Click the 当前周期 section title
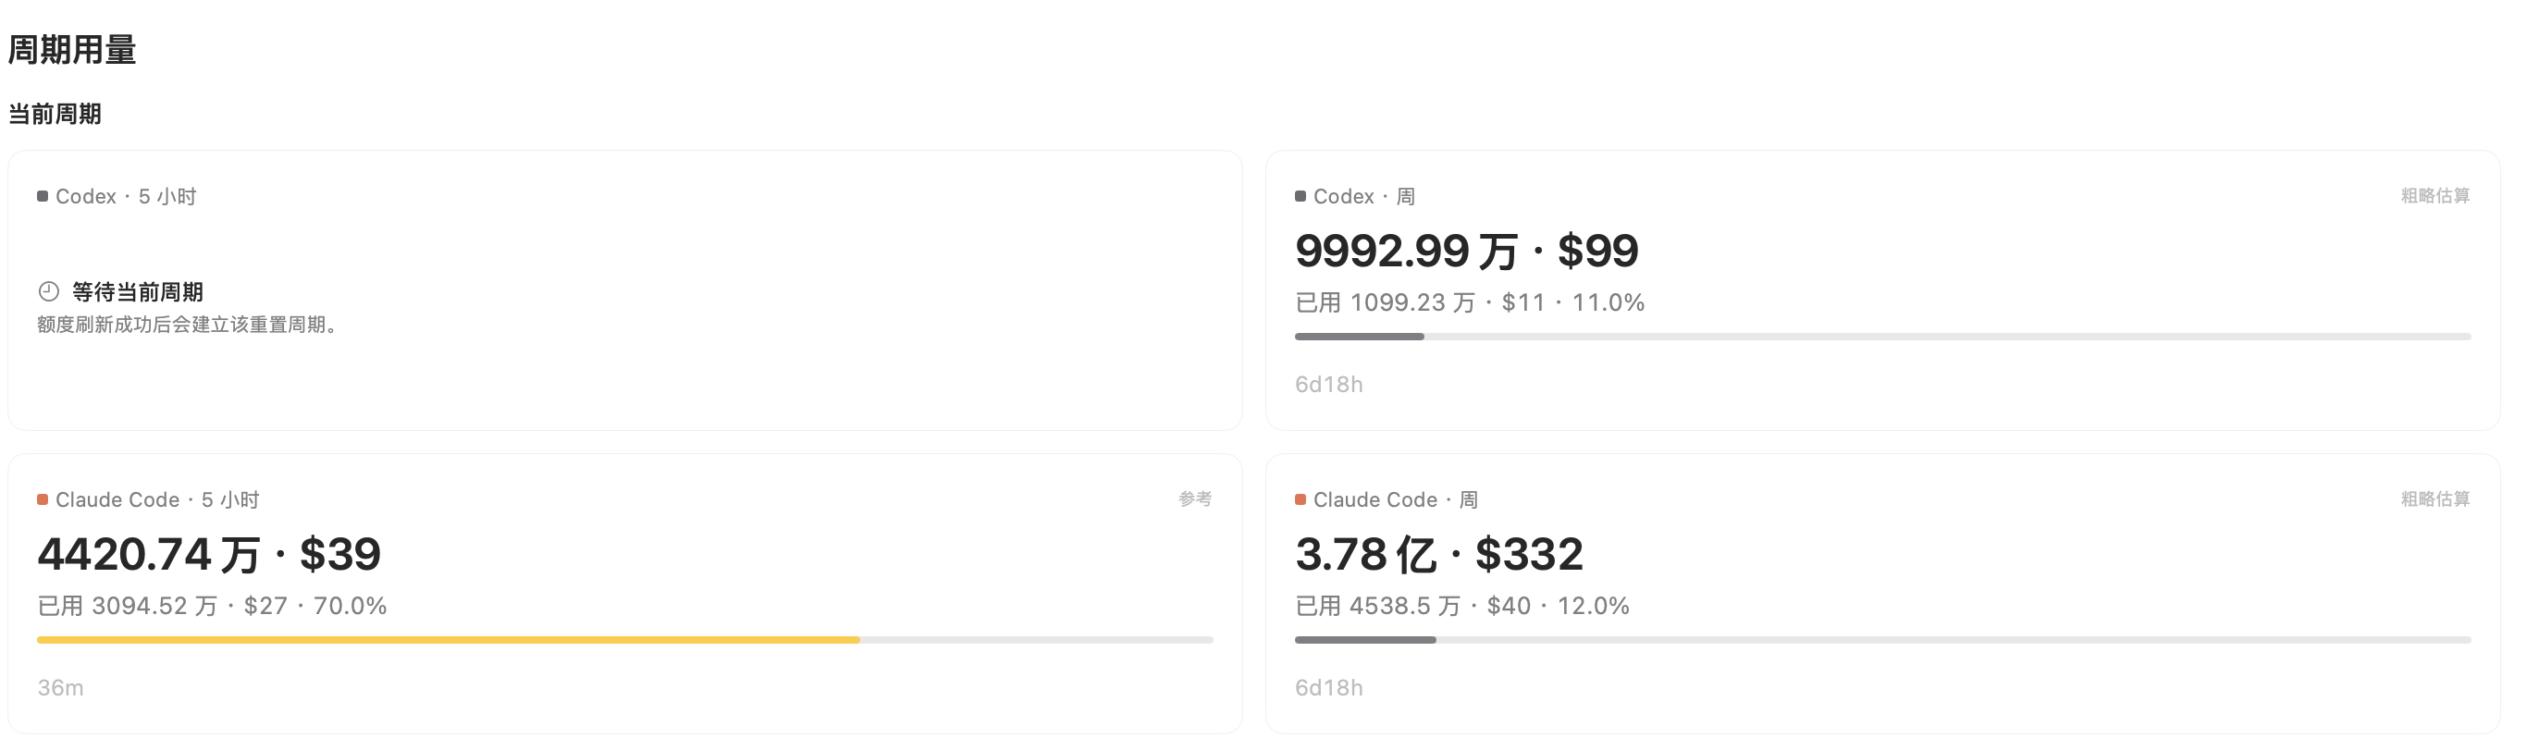 55,114
